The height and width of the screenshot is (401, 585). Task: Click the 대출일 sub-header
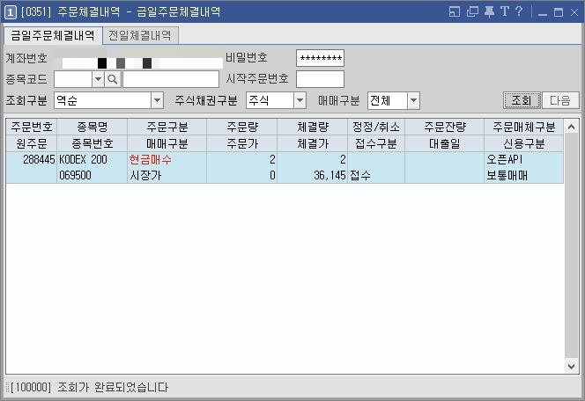445,143
